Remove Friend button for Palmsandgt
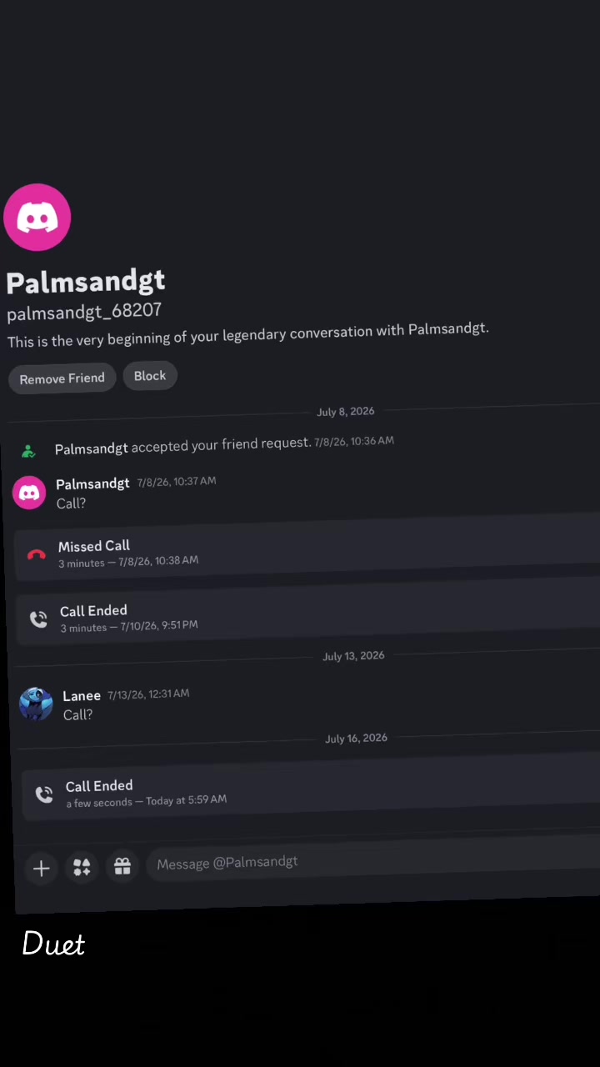This screenshot has width=600, height=1067. point(62,378)
